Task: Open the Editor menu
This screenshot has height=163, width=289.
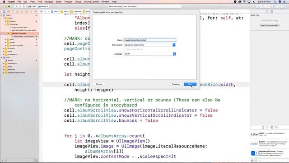Action: [x=59, y=2]
